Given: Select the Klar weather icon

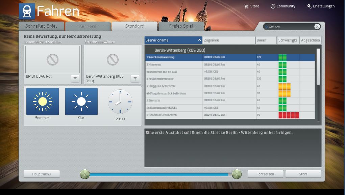Looking at the screenshot, I should pyautogui.click(x=81, y=102).
